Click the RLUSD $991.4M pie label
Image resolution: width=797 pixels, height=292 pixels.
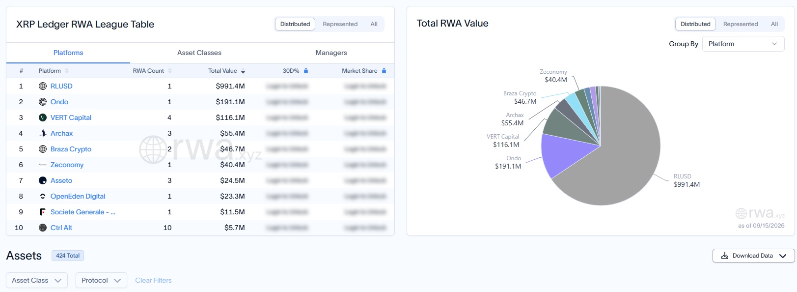pyautogui.click(x=687, y=180)
